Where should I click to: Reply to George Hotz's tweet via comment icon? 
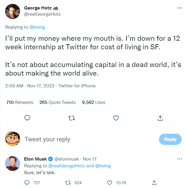pyautogui.click(x=27, y=118)
